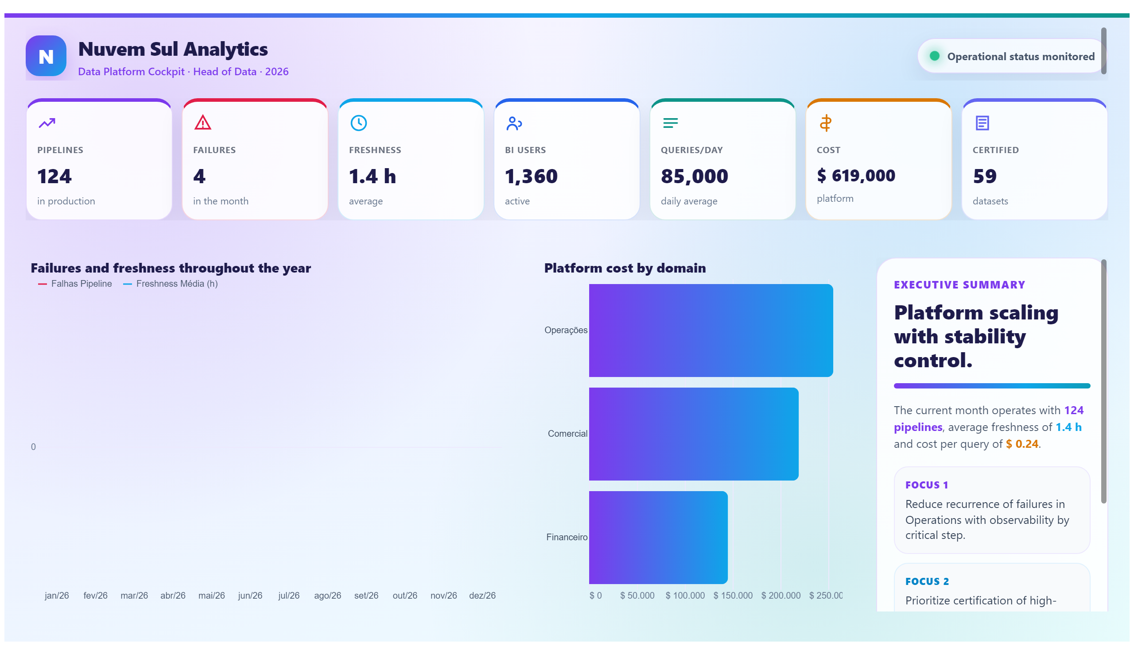The height and width of the screenshot is (646, 1134).
Task: Click the cost dollar sign icon
Action: 825,123
